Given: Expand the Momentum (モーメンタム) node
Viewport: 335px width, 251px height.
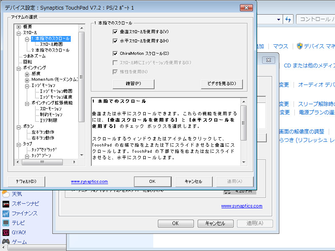Looking at the screenshot, I should tap(27, 80).
